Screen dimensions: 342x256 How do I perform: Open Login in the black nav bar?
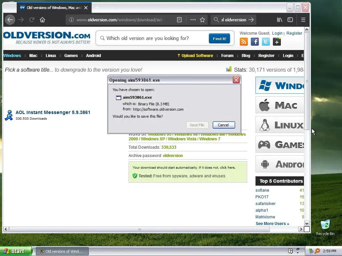[x=288, y=56]
